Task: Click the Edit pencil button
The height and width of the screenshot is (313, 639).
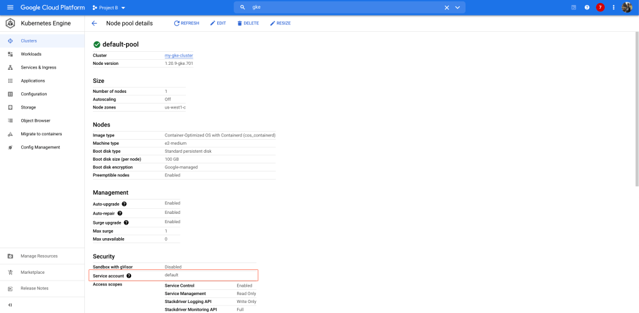Action: (x=218, y=23)
